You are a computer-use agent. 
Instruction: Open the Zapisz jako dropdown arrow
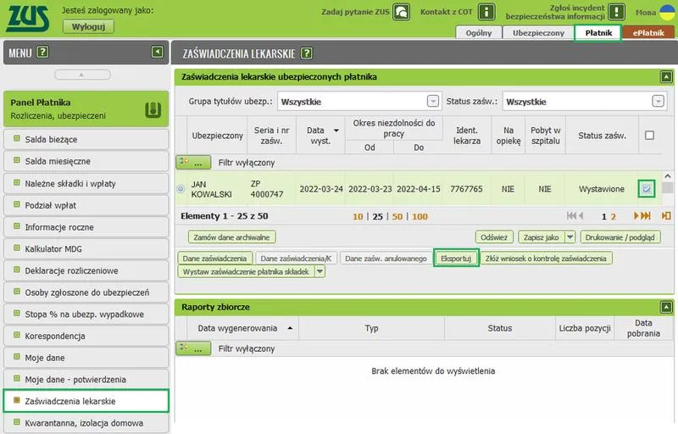click(570, 236)
